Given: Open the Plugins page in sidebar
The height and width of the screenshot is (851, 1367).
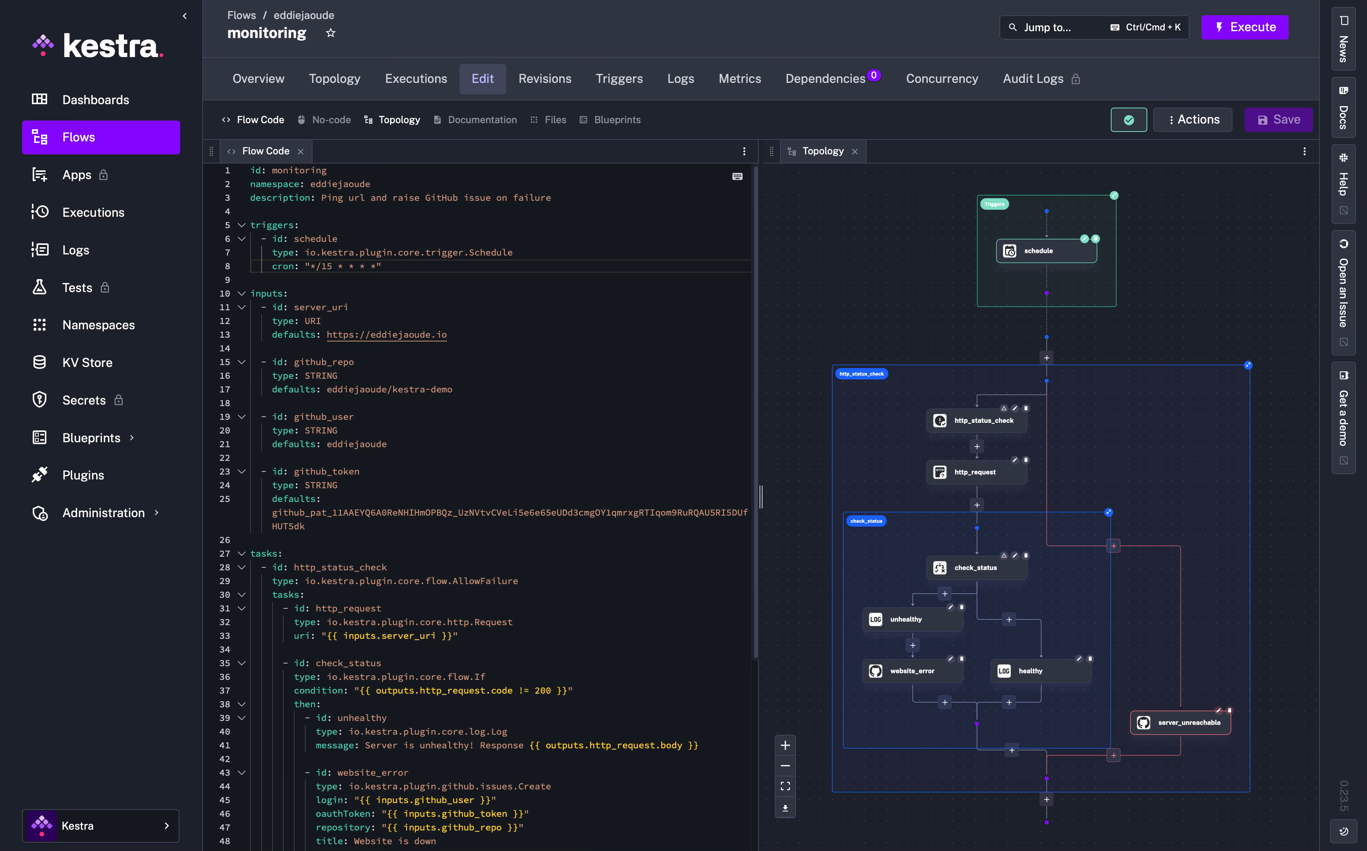Looking at the screenshot, I should click(83, 475).
